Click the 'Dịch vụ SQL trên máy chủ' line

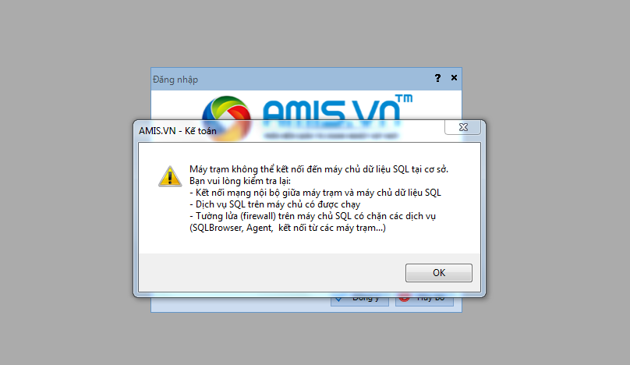[x=274, y=204]
